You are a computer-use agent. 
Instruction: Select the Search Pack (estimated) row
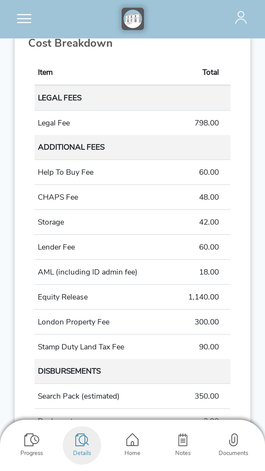point(132,396)
